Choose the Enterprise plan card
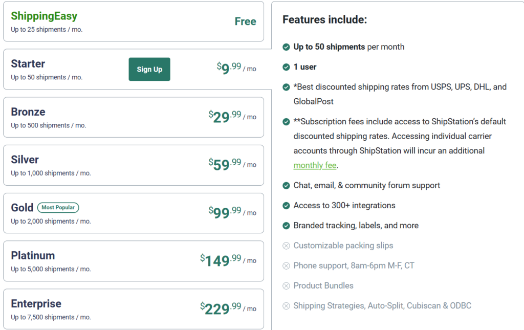 tap(133, 309)
